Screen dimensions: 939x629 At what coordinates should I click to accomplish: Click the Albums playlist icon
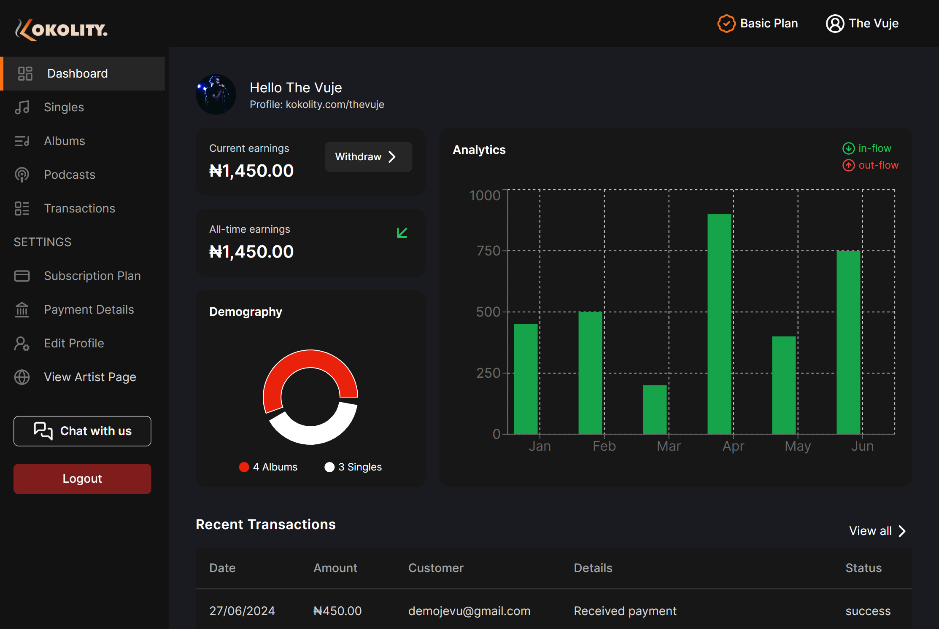22,141
